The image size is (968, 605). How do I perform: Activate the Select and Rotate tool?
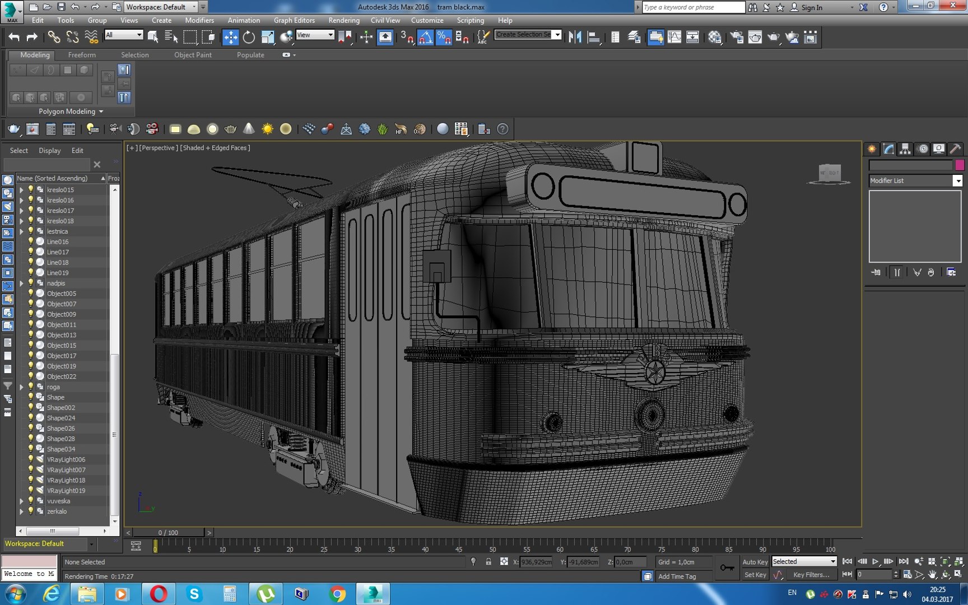[249, 37]
